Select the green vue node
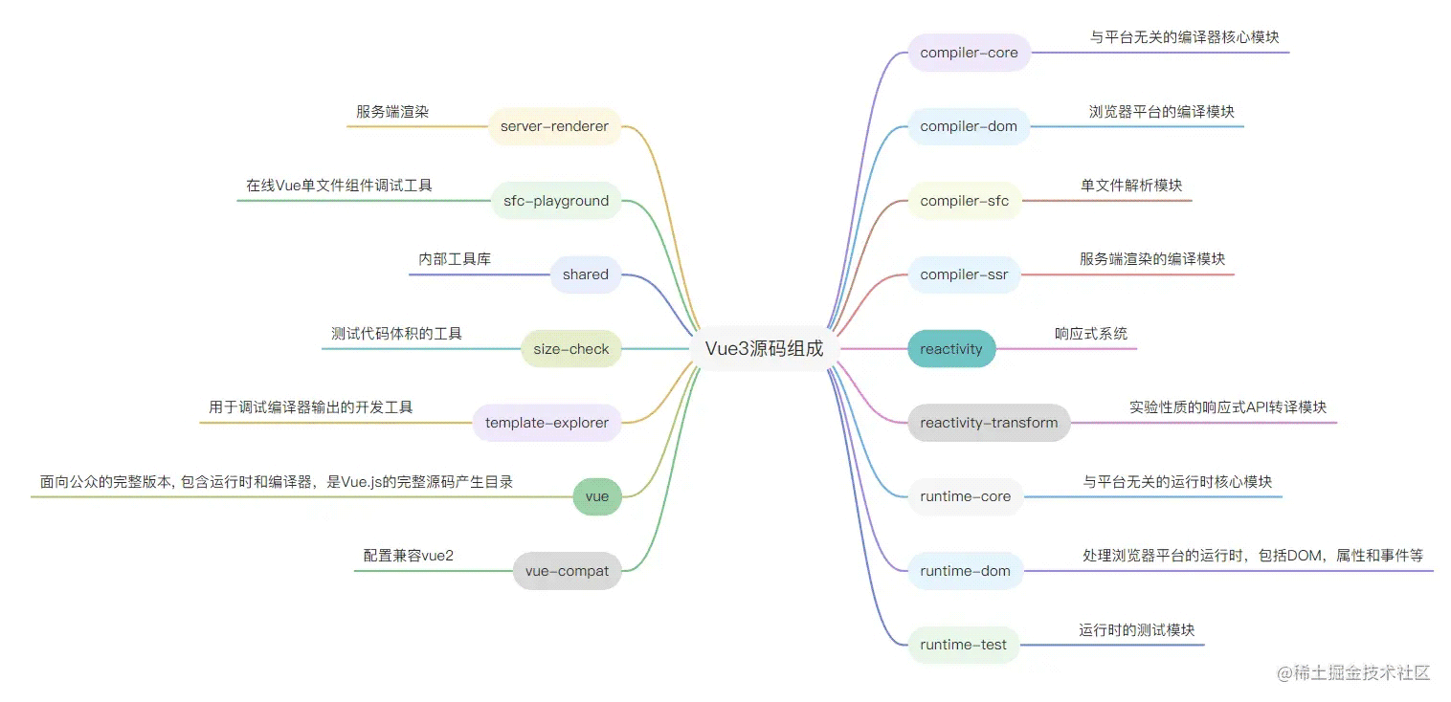 [x=597, y=496]
